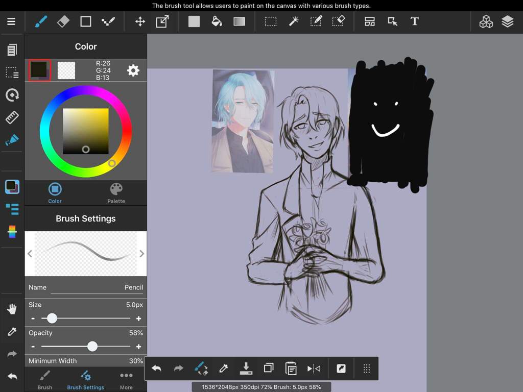This screenshot has height=392, width=523.
Task: Click the sidebar undo arrow
Action: coord(12,376)
